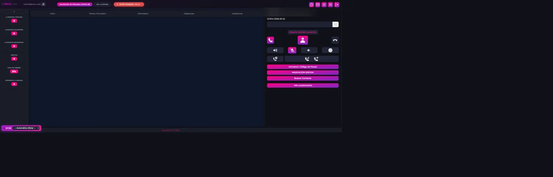Toggle the record call circle button

point(330,50)
